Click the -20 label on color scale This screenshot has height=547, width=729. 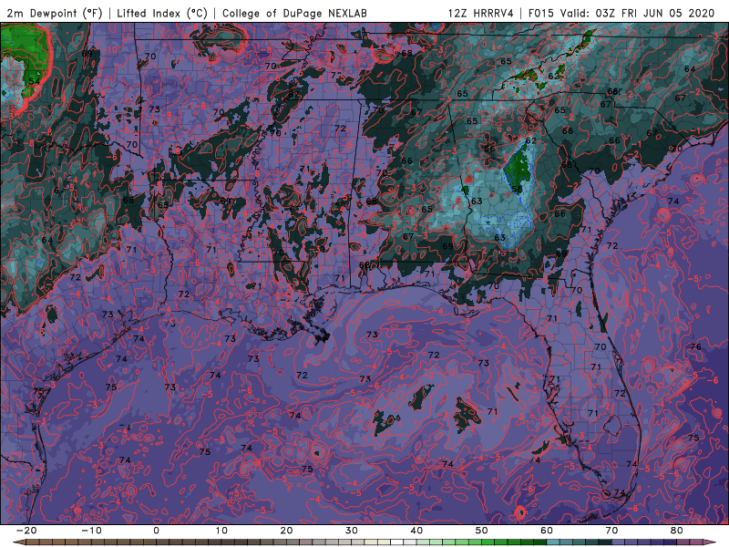(x=26, y=531)
